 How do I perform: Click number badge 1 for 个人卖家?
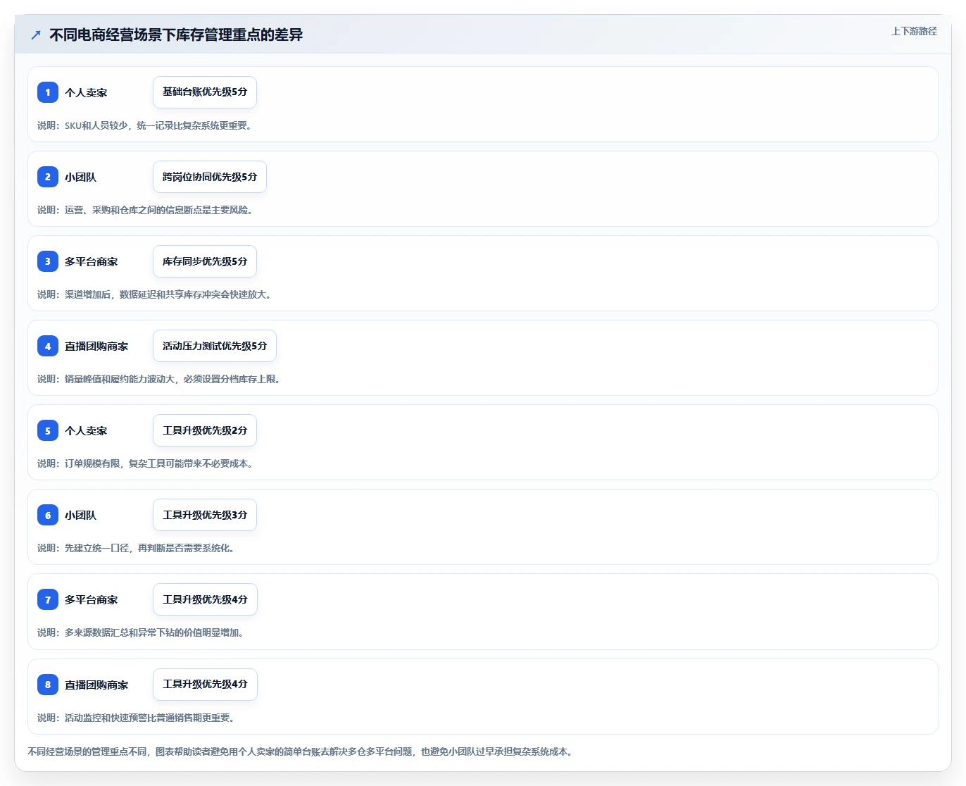pyautogui.click(x=48, y=92)
